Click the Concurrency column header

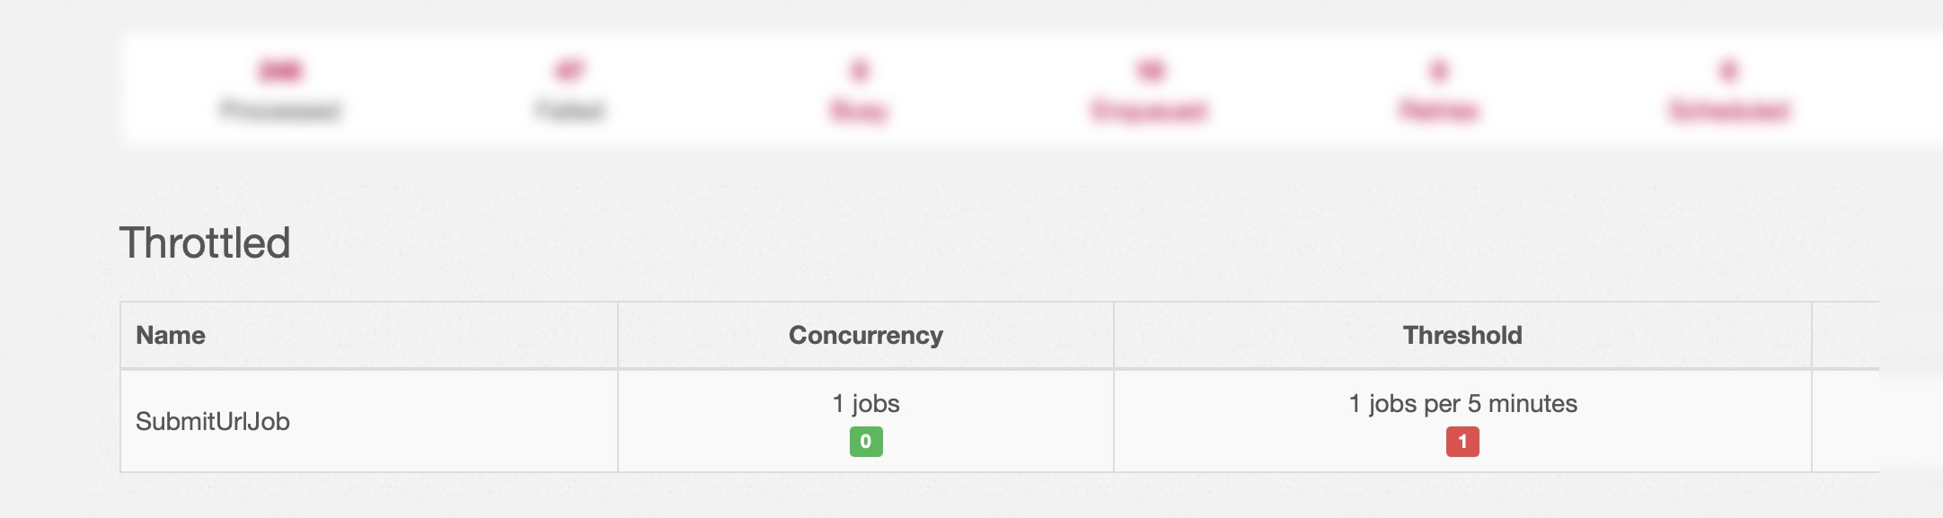pyautogui.click(x=866, y=336)
